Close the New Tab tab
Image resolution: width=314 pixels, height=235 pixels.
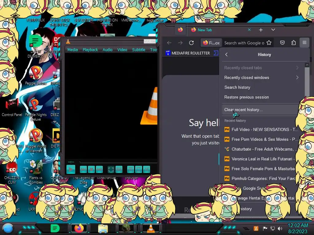click(249, 30)
